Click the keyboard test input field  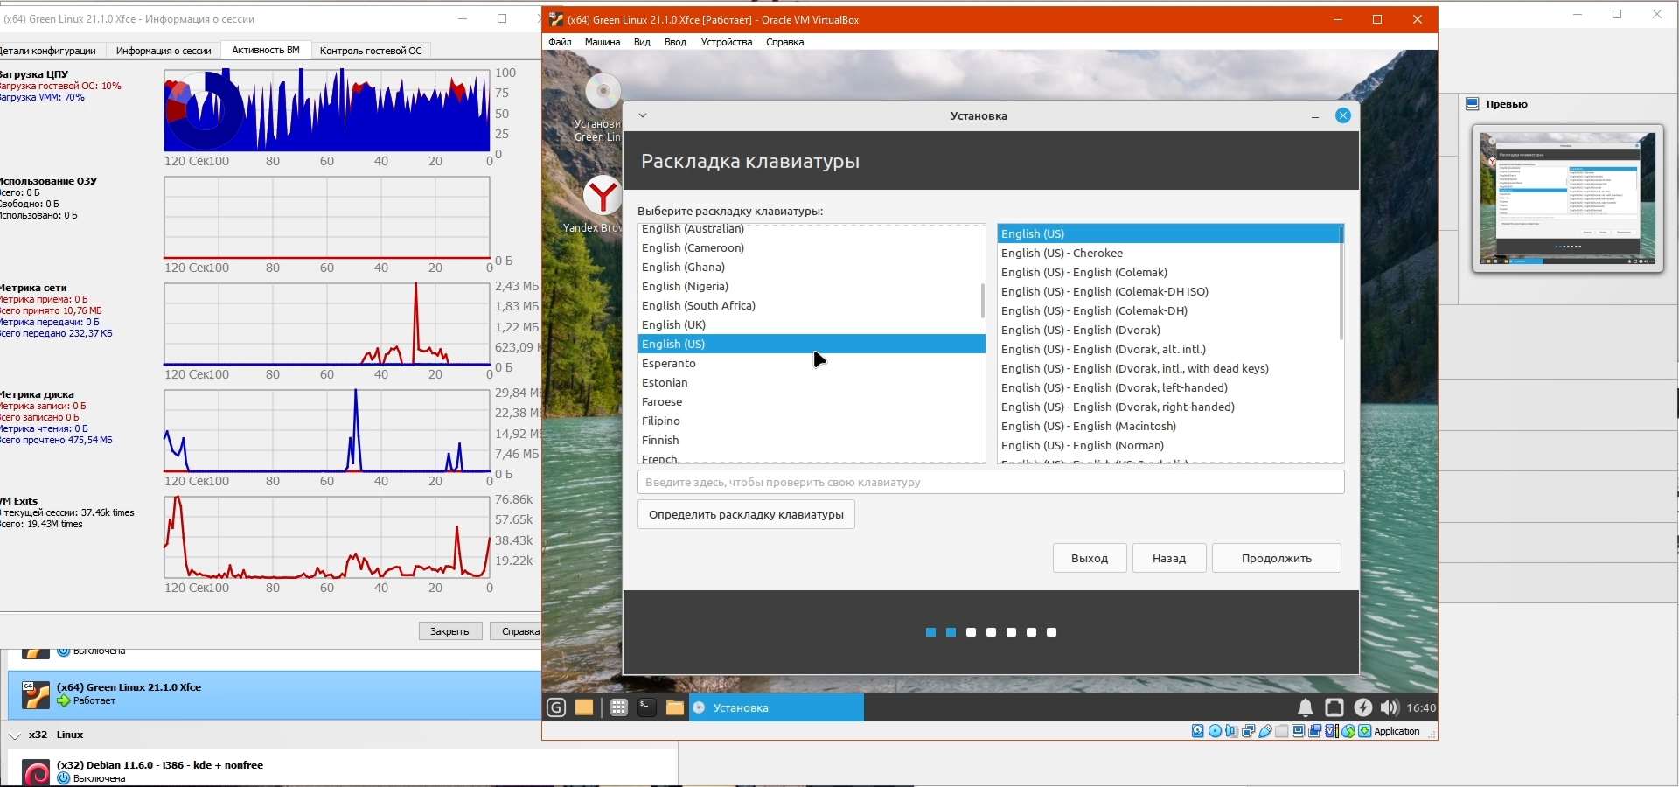click(991, 482)
